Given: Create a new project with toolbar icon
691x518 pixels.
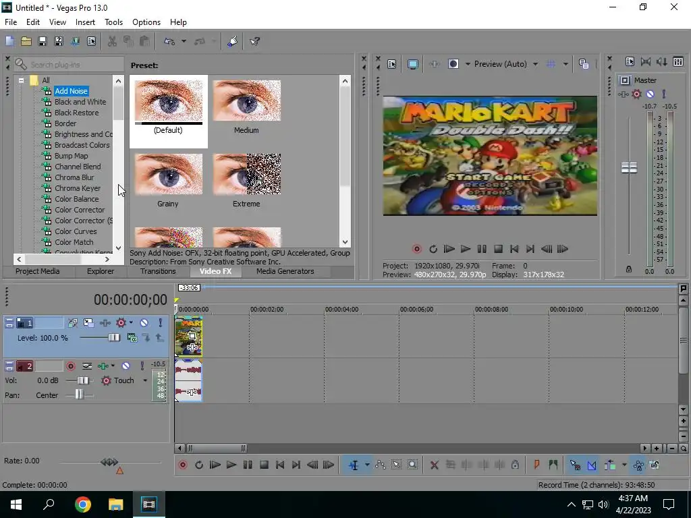Looking at the screenshot, I should point(9,41).
